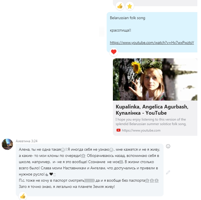Click the https://www.youtube.com source link
The height and width of the screenshot is (200, 201).
coord(141,130)
